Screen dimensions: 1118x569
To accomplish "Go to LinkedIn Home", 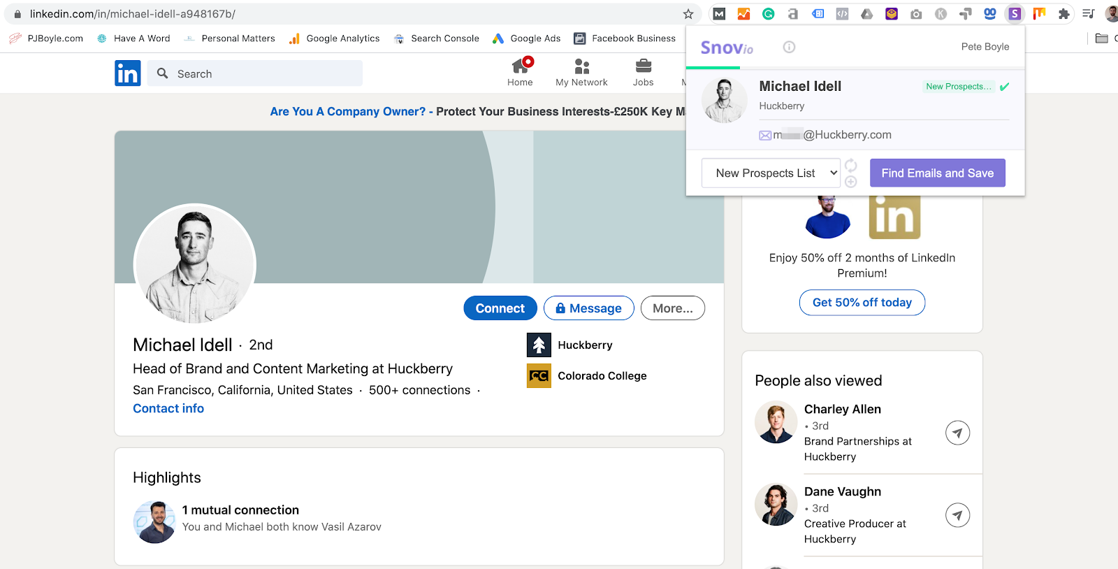I will [520, 73].
